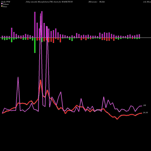
Task: Click the tallest green downward volume bar
Action: (35, 45)
